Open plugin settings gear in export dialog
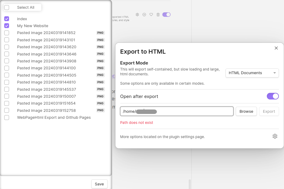The height and width of the screenshot is (189, 284). [x=275, y=136]
